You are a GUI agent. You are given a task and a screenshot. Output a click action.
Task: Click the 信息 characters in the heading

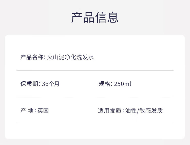pyautogui.click(x=107, y=17)
